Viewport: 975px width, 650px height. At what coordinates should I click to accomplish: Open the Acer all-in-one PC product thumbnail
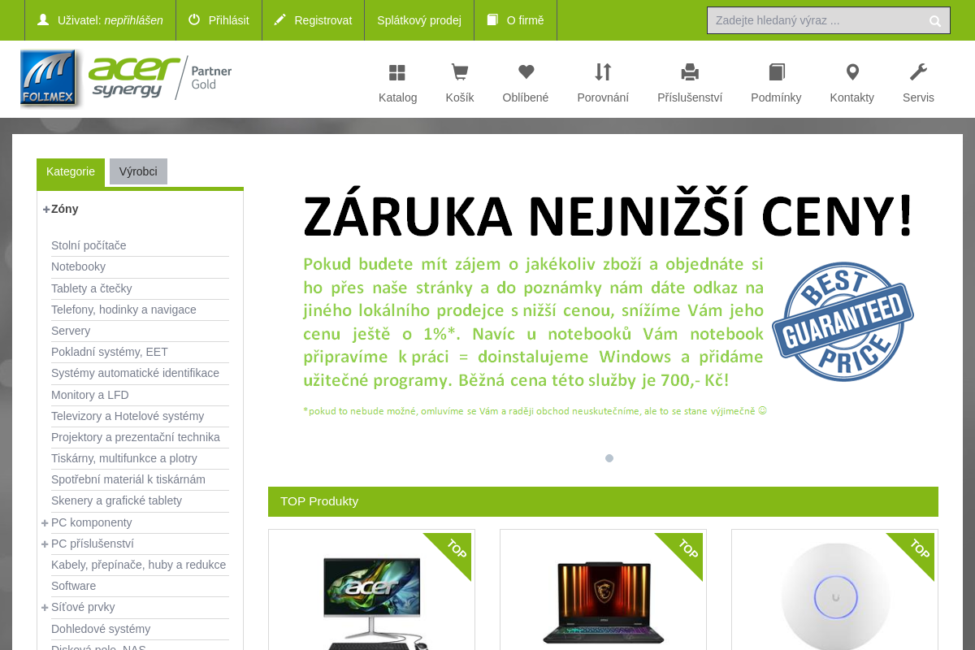(371, 601)
